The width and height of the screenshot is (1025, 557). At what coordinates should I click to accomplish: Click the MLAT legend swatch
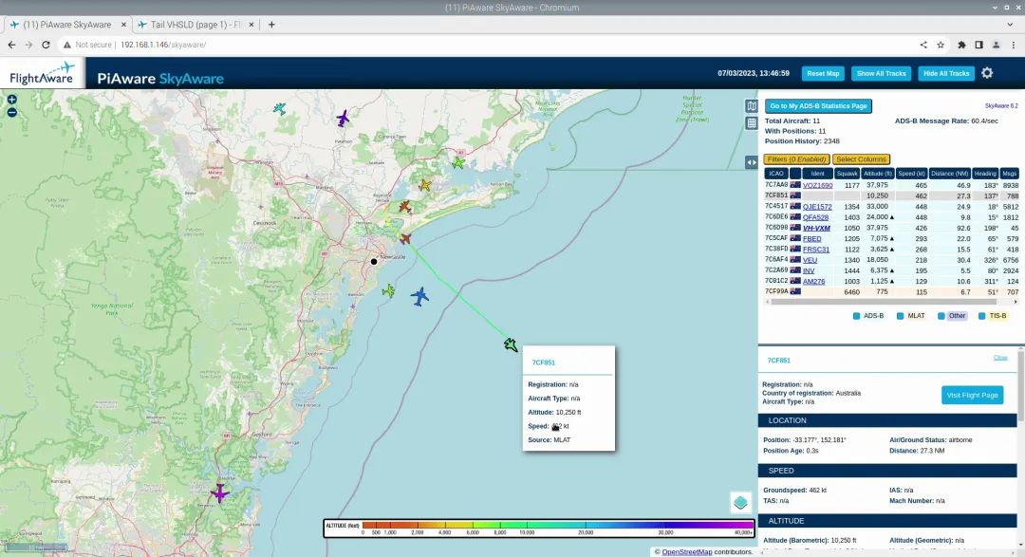(x=900, y=316)
